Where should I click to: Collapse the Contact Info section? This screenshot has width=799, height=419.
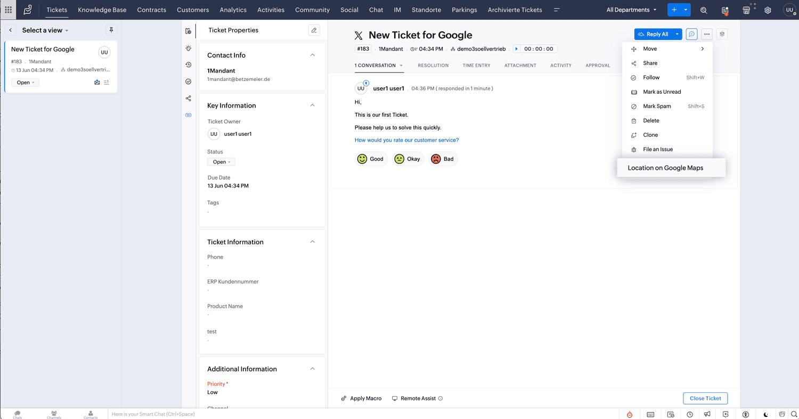(x=313, y=55)
